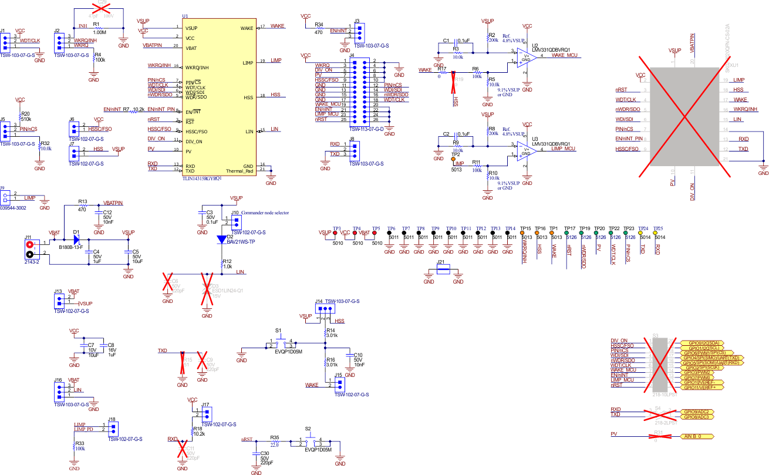This screenshot has height=475, width=769.
Task: Click the DIV_ON pin label inside U1
Action: click(x=194, y=142)
